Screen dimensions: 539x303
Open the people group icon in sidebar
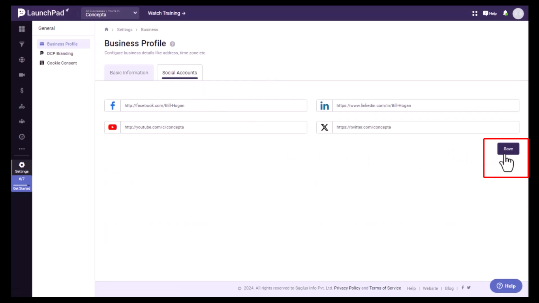click(22, 121)
